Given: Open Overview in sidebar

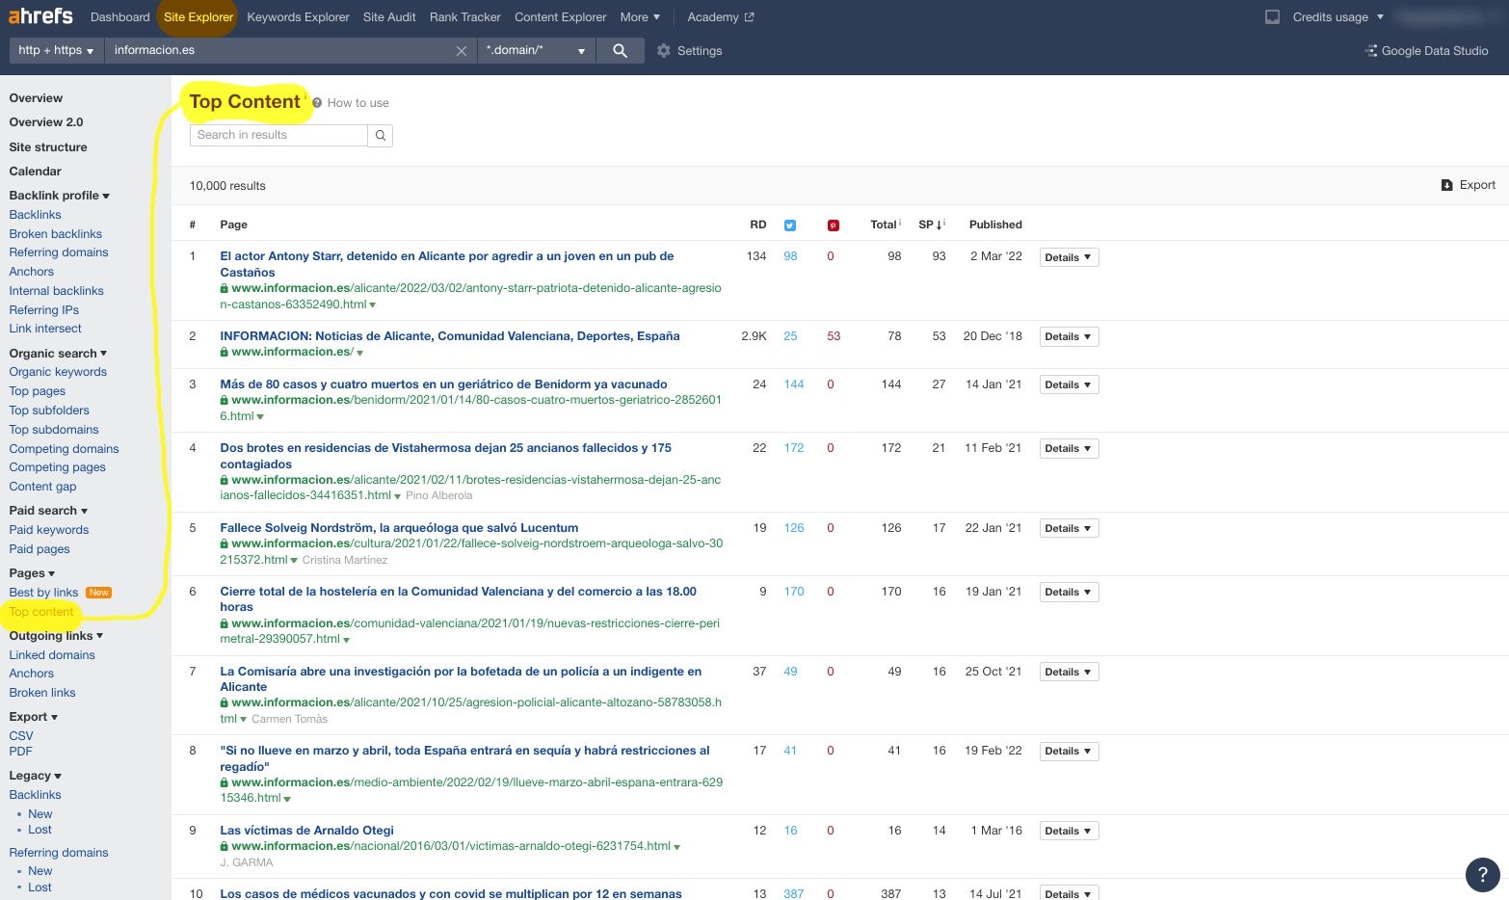Looking at the screenshot, I should pyautogui.click(x=36, y=98).
